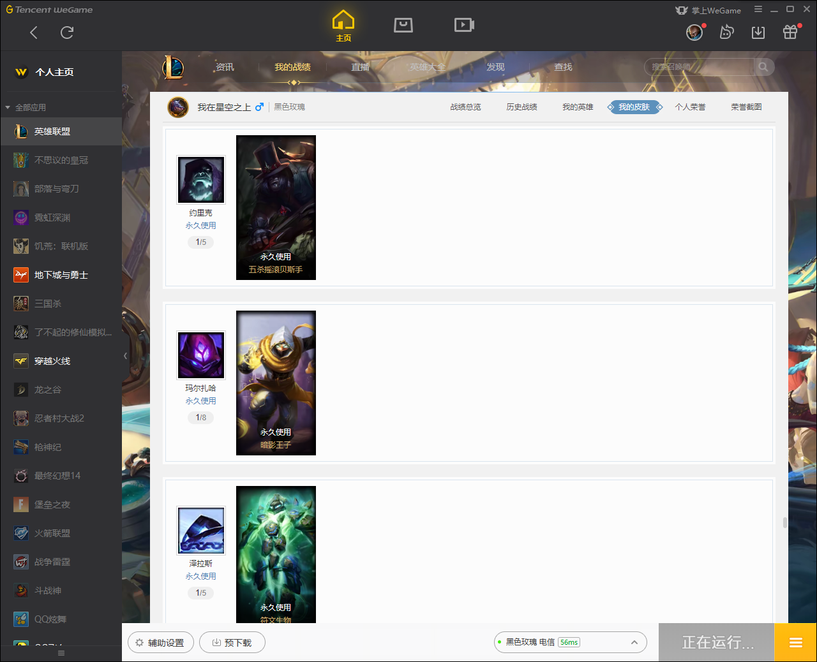This screenshot has height=662, width=817.
Task: Select the 我的皮肤 sub-tab
Action: coord(634,107)
